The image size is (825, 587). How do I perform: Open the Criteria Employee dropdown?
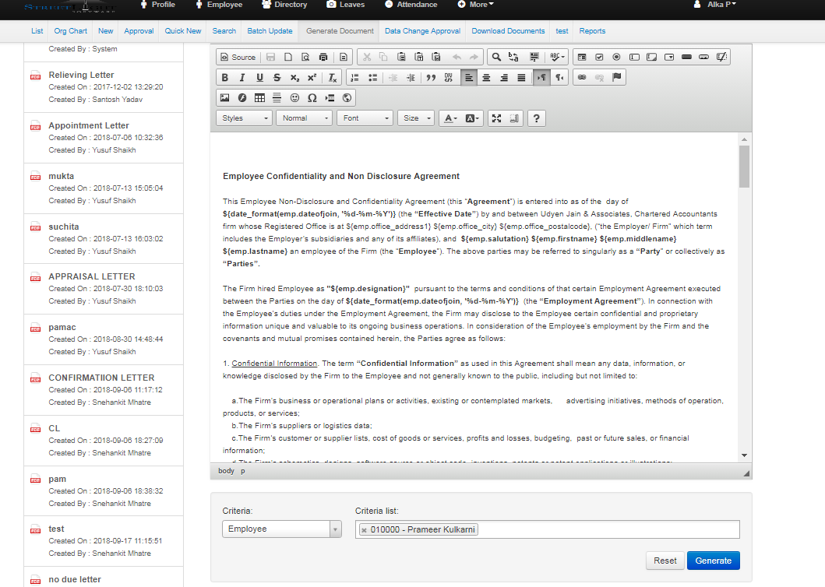[281, 529]
